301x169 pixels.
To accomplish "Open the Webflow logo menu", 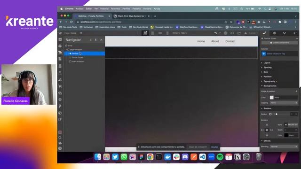I will click(60, 33).
